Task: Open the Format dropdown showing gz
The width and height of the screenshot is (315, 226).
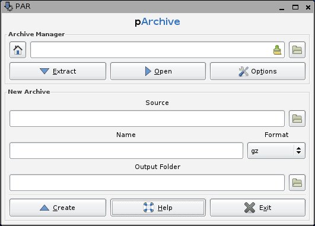Action: (x=276, y=151)
